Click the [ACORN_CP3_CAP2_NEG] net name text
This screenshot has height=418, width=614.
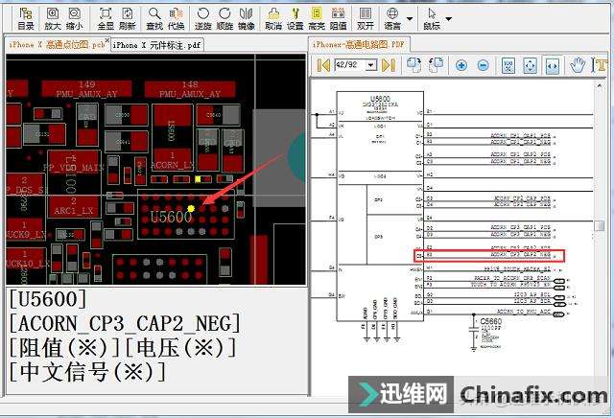click(x=125, y=324)
